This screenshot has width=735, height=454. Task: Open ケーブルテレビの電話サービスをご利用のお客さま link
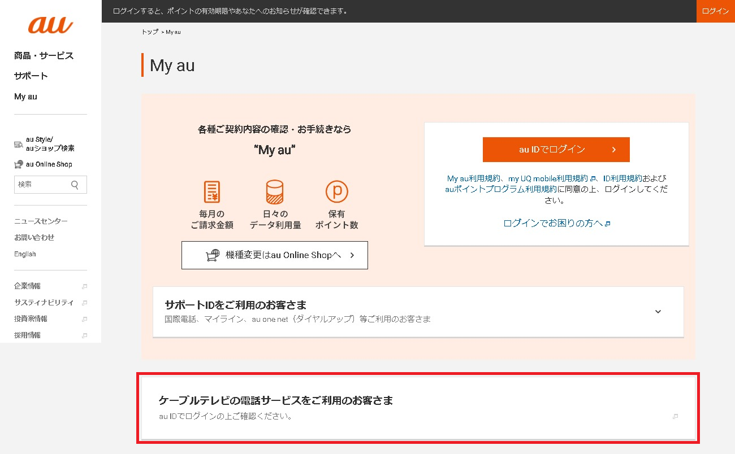(418, 408)
